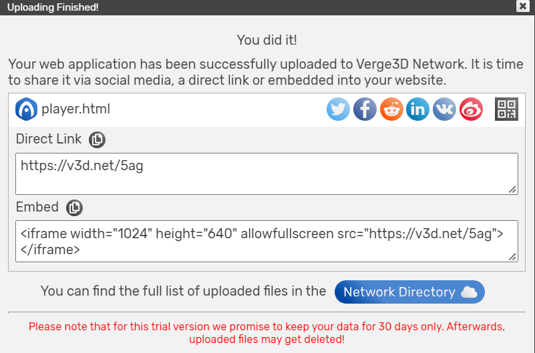The width and height of the screenshot is (535, 353).
Task: Click the Embed label
Action: click(37, 207)
